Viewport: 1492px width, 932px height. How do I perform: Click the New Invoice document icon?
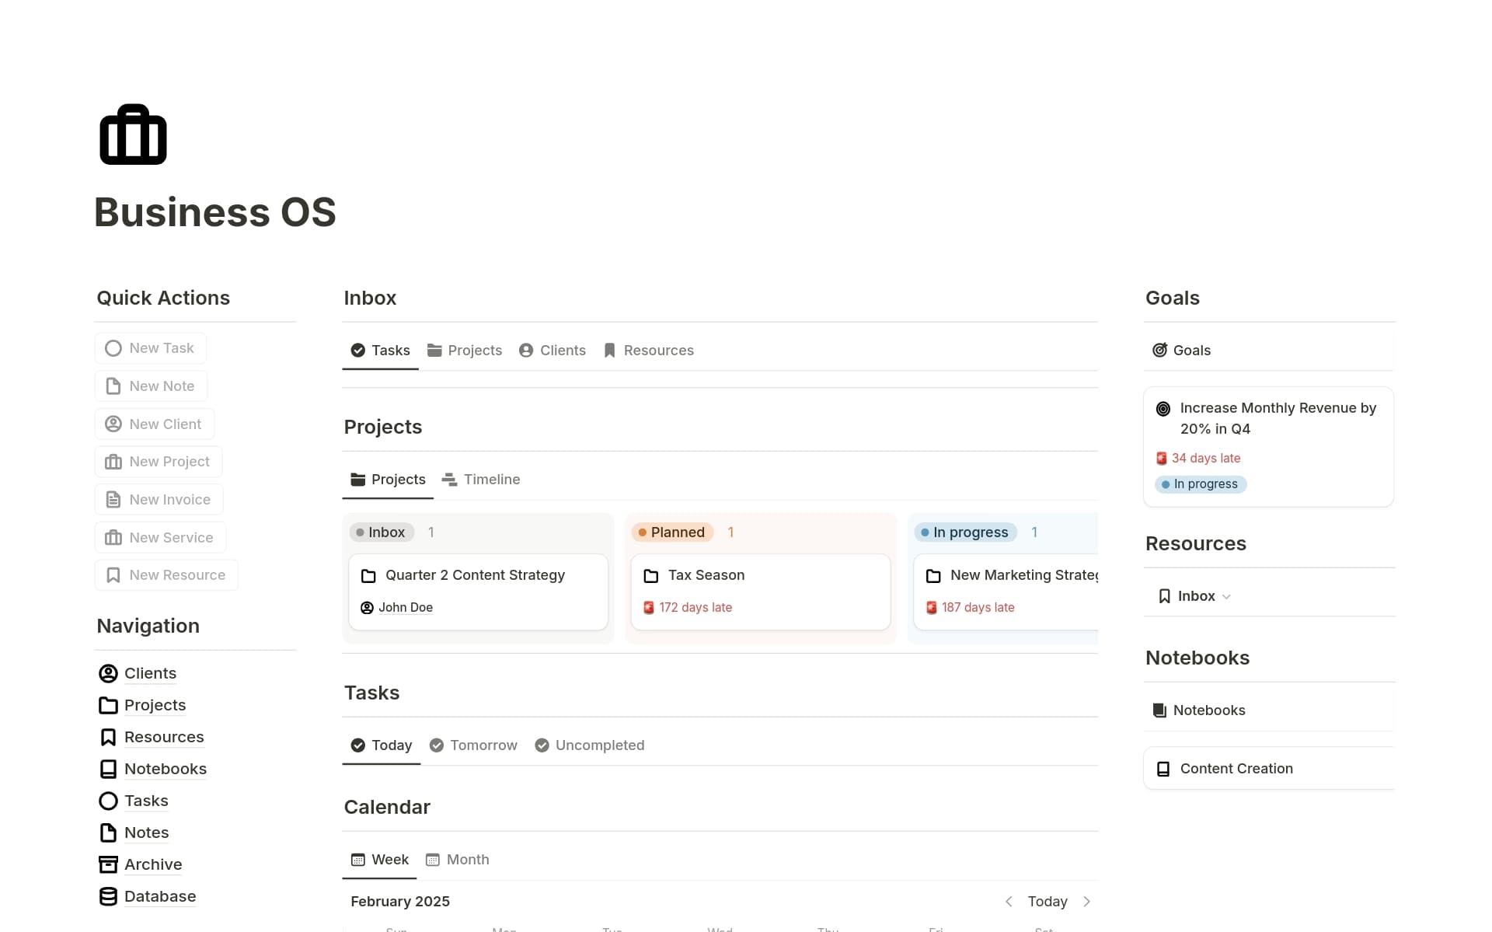(113, 499)
